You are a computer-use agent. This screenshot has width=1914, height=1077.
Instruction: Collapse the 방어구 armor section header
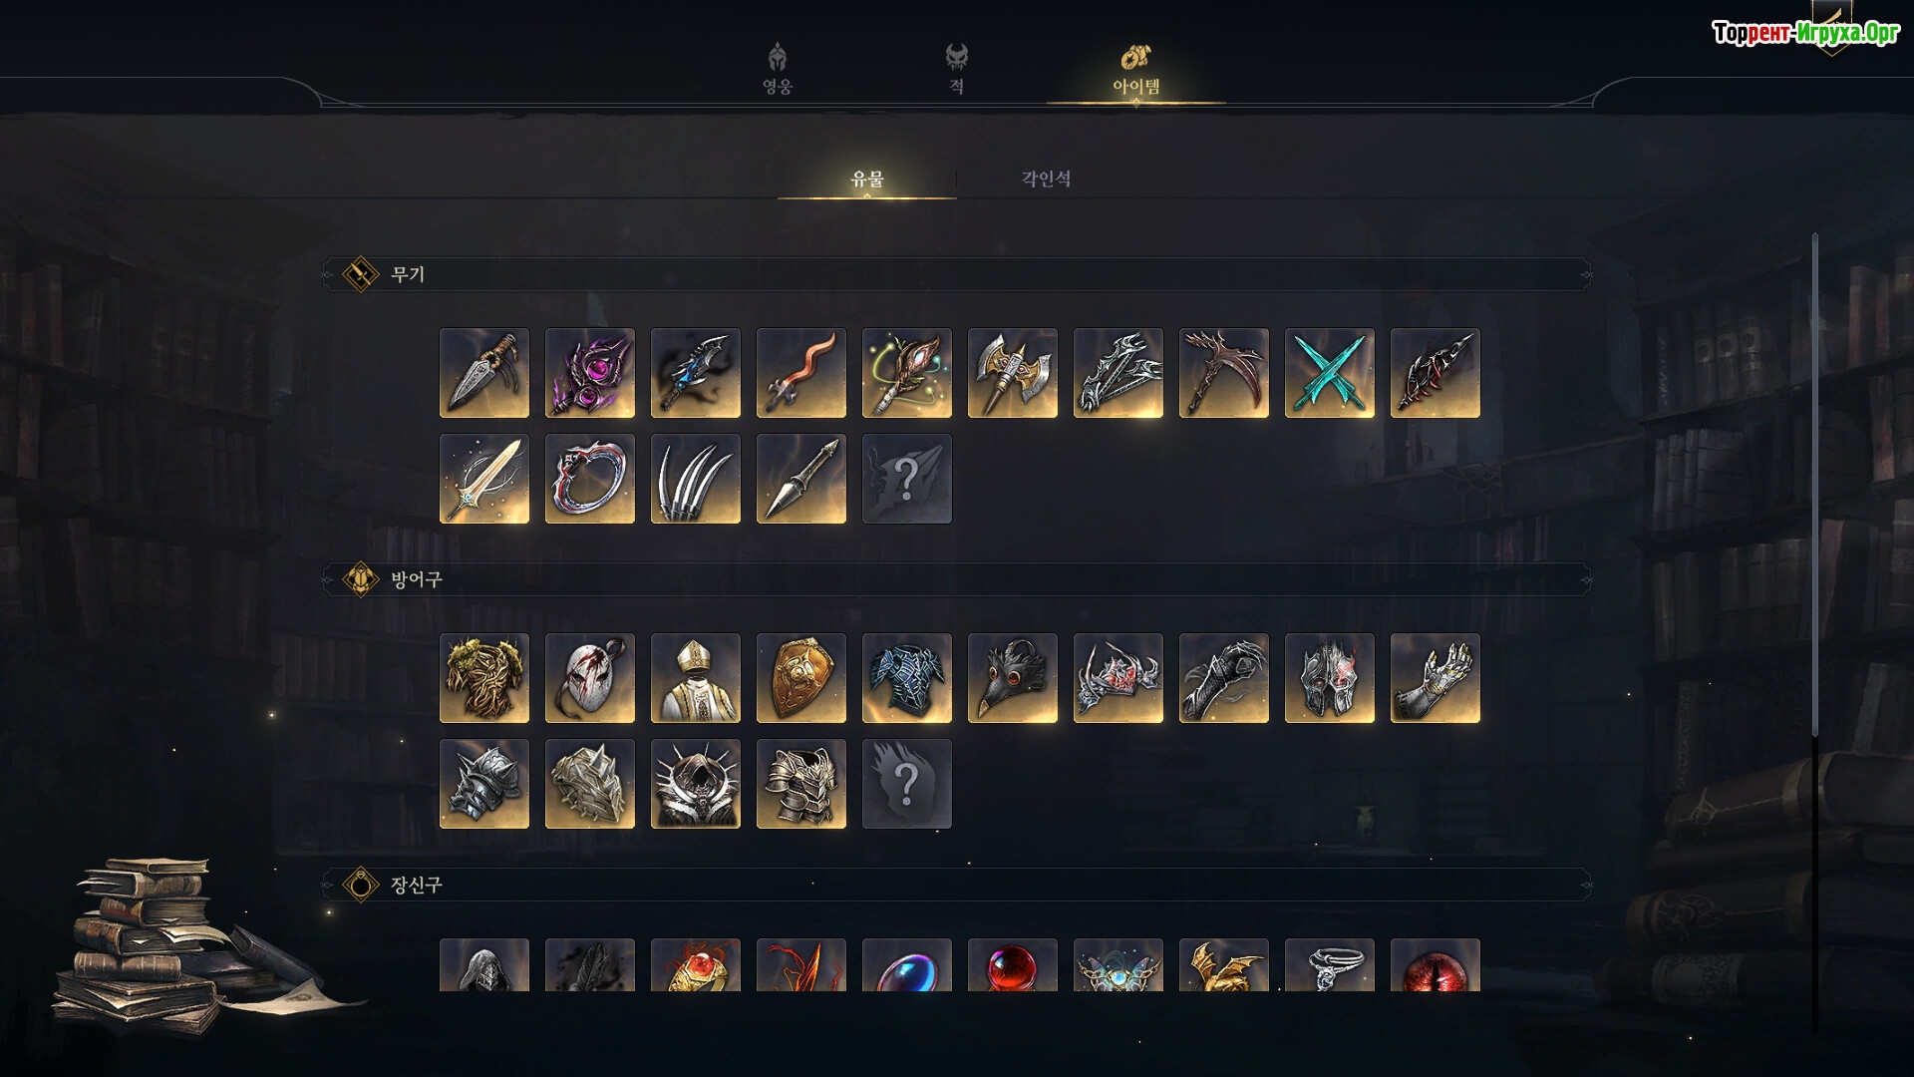[957, 579]
